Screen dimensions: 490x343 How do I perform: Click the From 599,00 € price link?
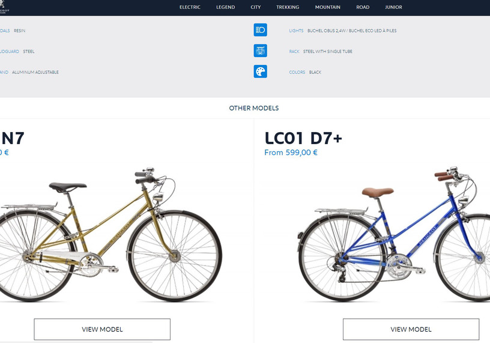pos(291,153)
